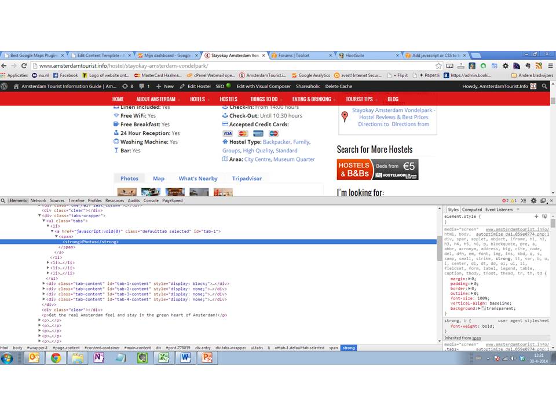Open Word from the Windows taskbar
The image size is (556, 417).
[x=185, y=358]
